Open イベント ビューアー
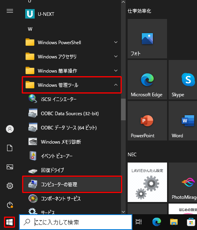197x230 pixels. click(x=72, y=156)
